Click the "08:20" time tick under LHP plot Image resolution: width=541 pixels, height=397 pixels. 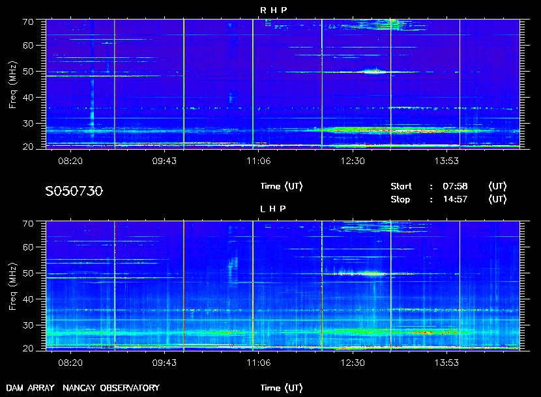[70, 363]
